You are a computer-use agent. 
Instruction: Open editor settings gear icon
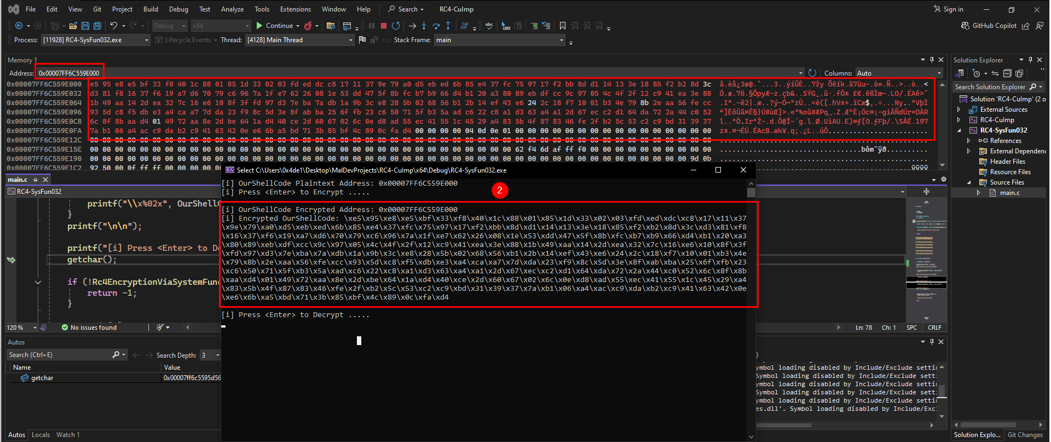coord(944,180)
